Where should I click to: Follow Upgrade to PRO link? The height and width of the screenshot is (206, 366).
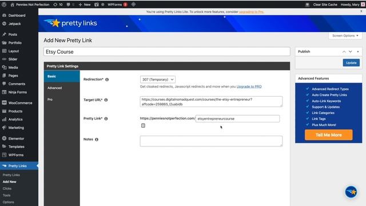[249, 86]
